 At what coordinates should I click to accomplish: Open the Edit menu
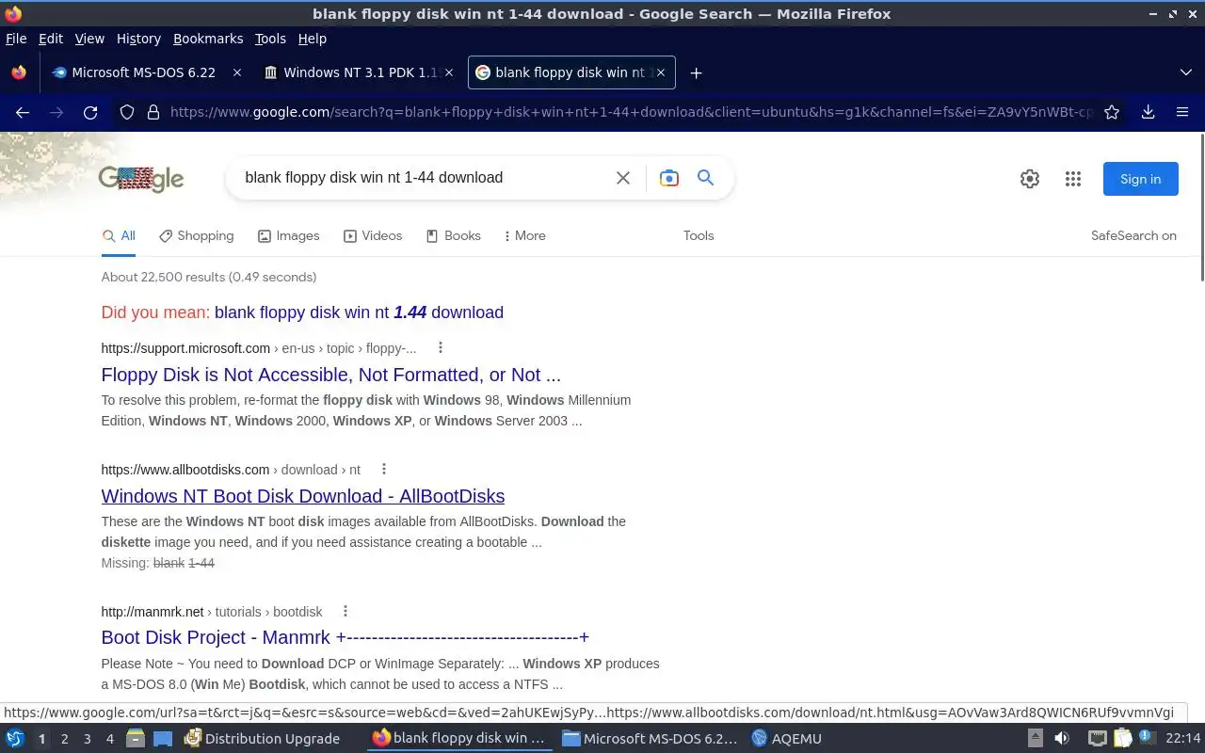51,39
